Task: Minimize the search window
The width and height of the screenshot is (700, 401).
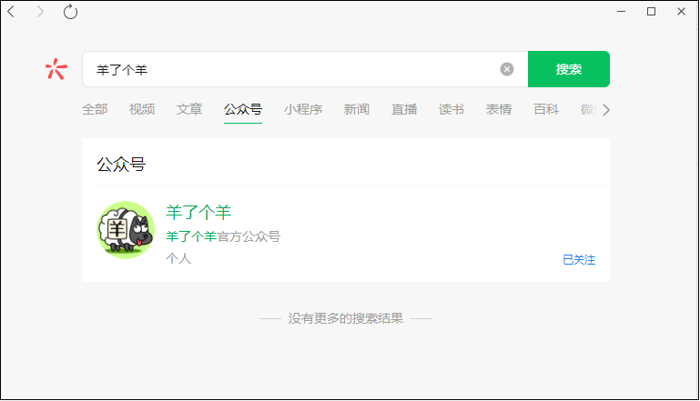Action: [x=621, y=12]
